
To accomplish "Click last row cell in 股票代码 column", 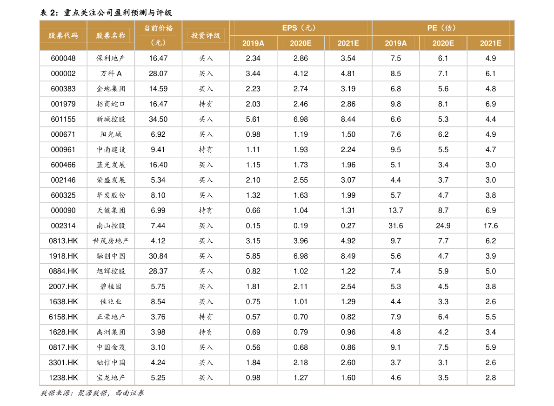I will click(63, 377).
